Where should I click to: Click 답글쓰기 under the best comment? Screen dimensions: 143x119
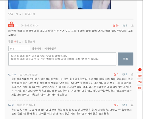[x=30, y=42]
